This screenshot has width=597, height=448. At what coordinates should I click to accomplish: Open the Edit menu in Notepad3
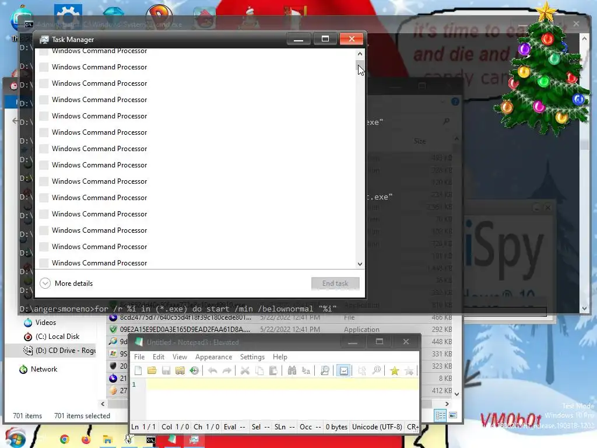point(159,357)
